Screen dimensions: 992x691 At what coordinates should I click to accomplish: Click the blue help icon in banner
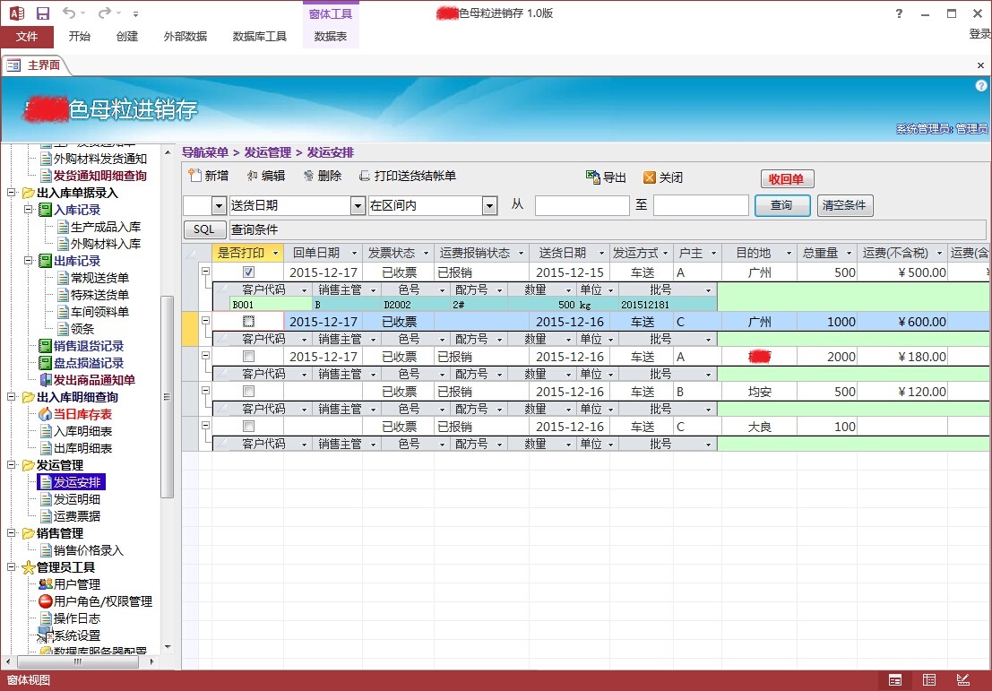tap(981, 85)
